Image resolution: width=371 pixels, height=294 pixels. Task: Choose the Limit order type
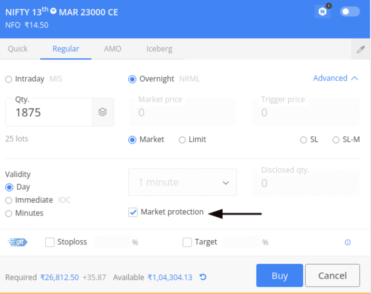tap(182, 140)
